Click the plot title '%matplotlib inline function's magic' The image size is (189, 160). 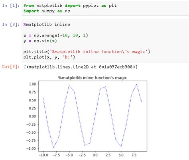(x=93, y=78)
